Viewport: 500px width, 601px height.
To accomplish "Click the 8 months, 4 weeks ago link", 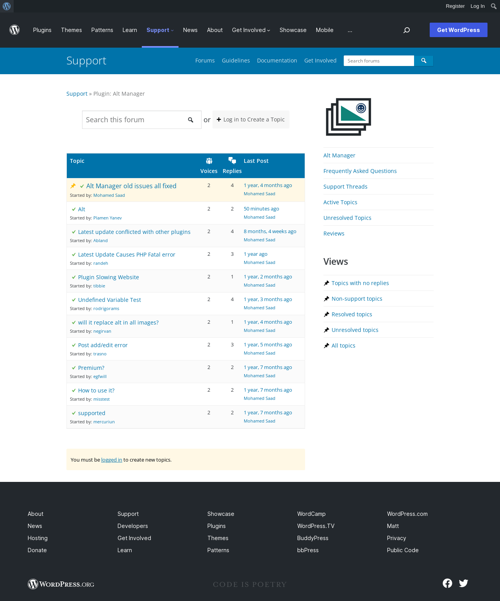I will 270,232.
